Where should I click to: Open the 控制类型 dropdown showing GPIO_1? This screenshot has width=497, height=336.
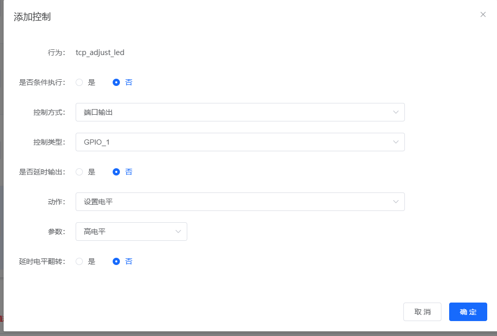point(239,142)
